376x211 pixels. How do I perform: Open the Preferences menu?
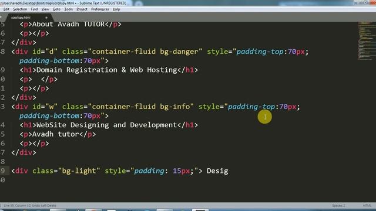click(x=100, y=9)
